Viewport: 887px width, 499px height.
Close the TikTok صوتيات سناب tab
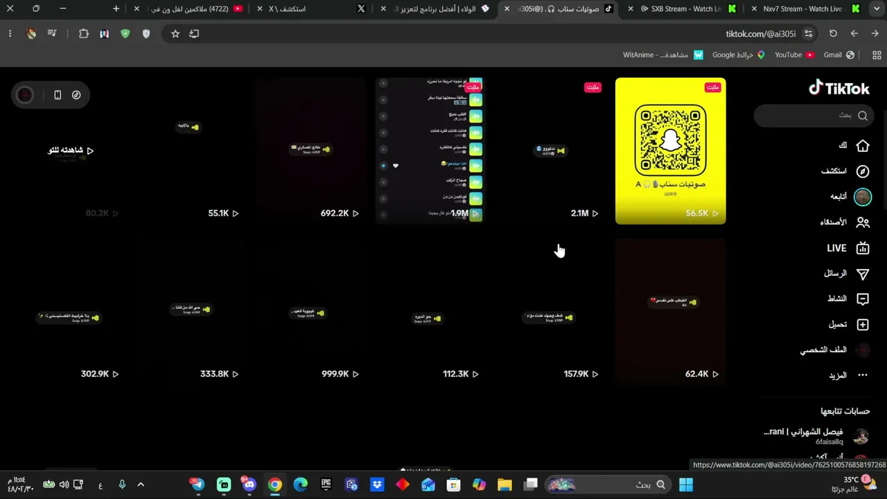click(x=507, y=9)
